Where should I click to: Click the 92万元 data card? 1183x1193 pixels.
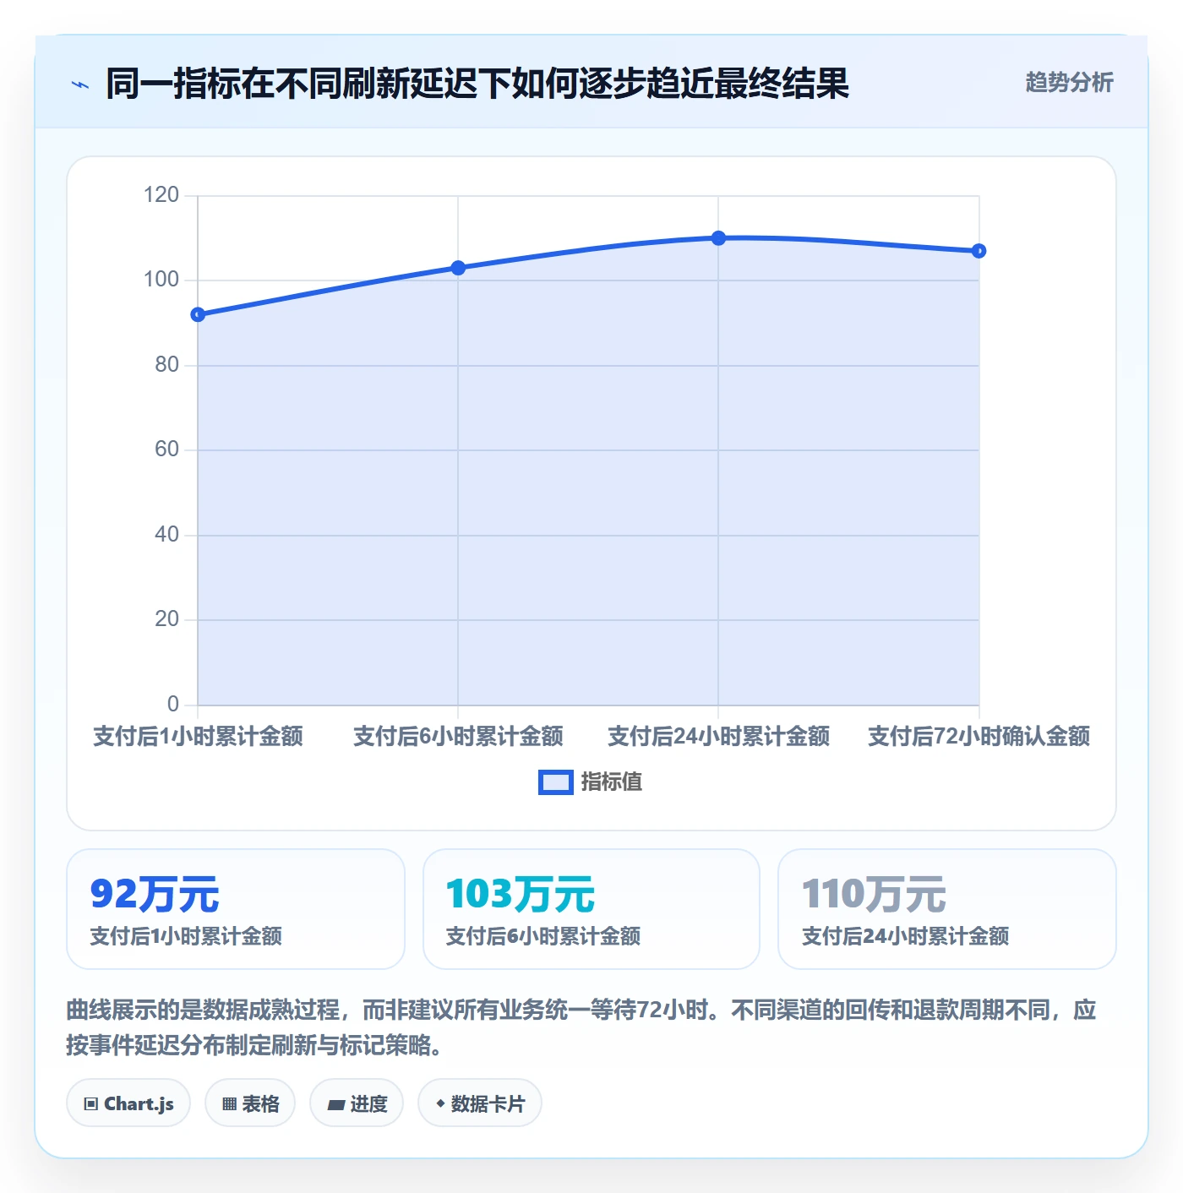(x=236, y=909)
